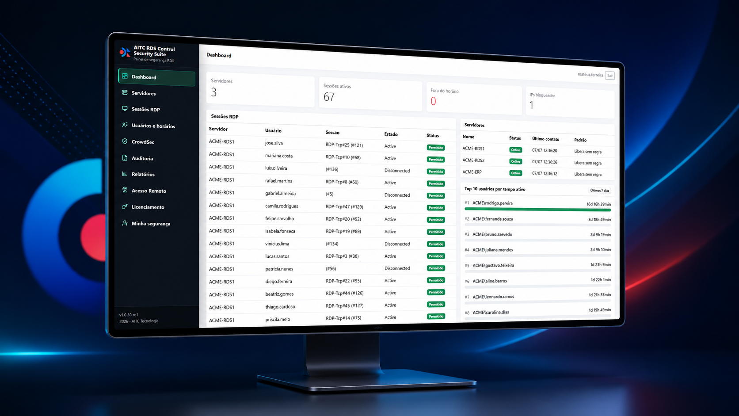Select top user ACME\fernanda.souza
The image size is (739, 416).
(x=492, y=219)
